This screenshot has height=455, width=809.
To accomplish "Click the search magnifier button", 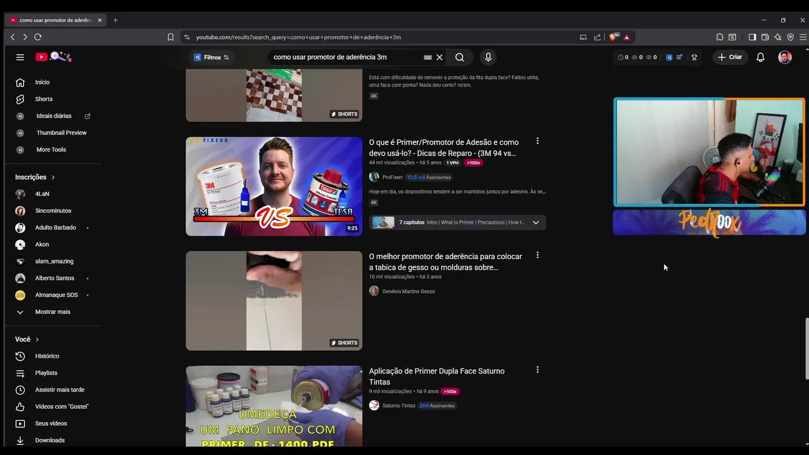I will [x=459, y=57].
